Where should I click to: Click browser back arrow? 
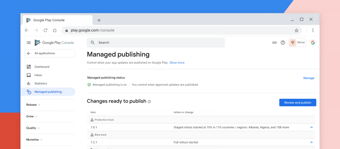[27, 31]
